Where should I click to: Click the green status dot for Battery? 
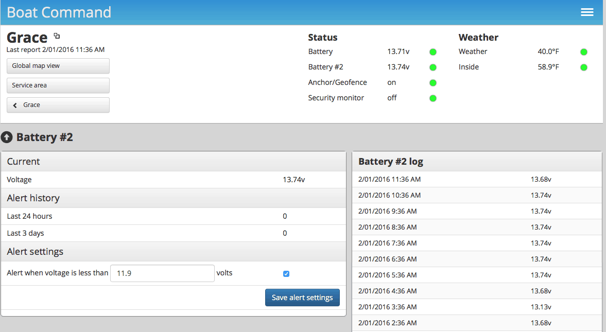coord(432,51)
